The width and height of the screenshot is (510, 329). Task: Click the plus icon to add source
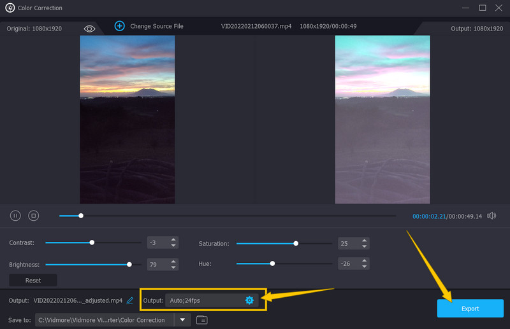[119, 26]
